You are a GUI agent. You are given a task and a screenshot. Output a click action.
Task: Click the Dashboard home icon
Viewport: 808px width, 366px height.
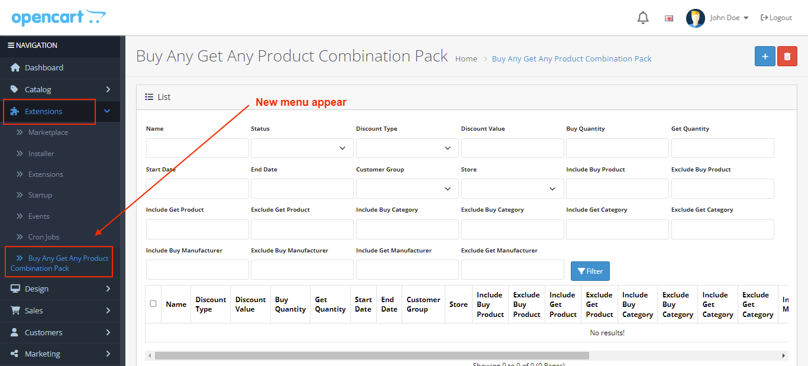pos(15,67)
